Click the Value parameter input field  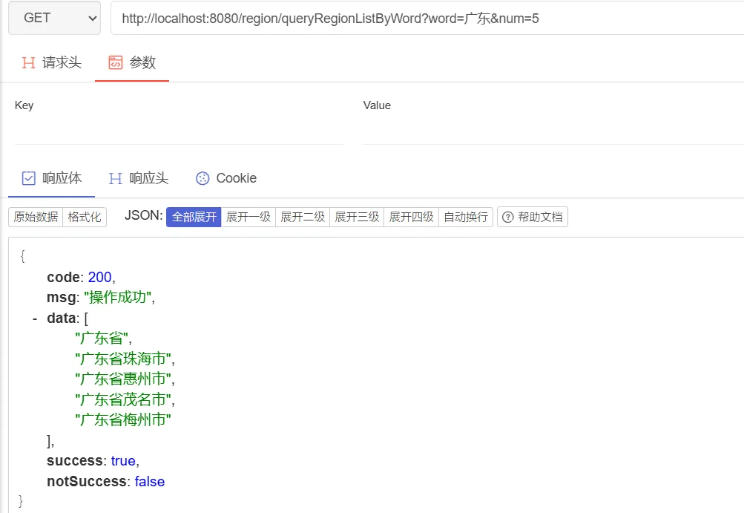click(553, 132)
